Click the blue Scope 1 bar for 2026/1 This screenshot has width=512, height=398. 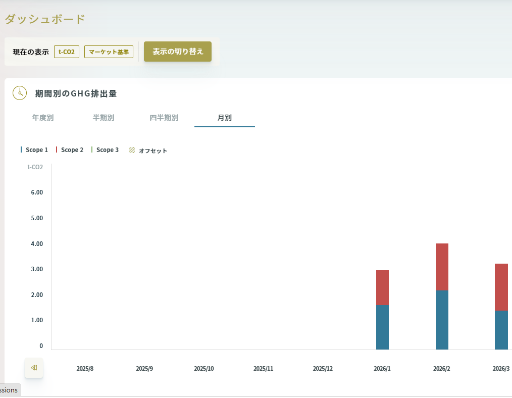tap(382, 327)
